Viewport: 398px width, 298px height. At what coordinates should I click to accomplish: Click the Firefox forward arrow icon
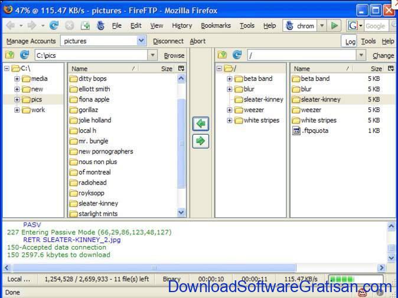(x=32, y=25)
